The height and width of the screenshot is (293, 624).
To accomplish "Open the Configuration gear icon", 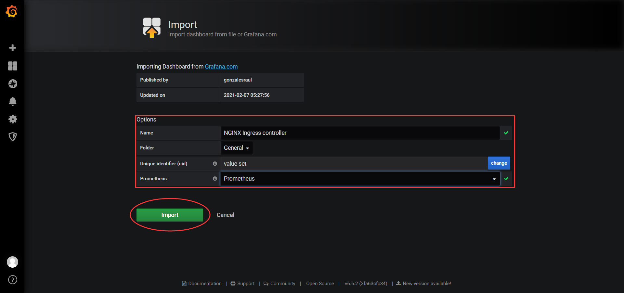I will pos(13,119).
